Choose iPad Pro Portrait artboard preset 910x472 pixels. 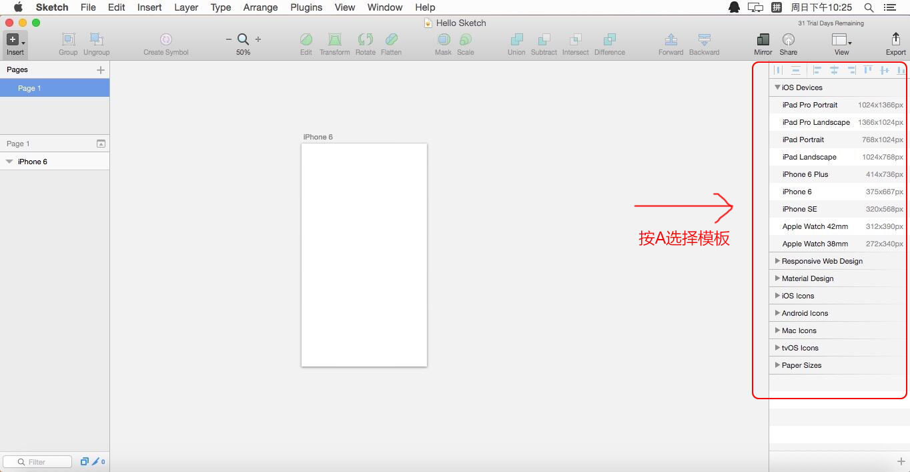(839, 105)
